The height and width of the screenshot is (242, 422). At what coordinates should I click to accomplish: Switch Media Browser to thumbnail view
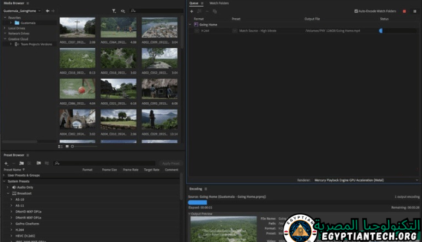[67, 146]
